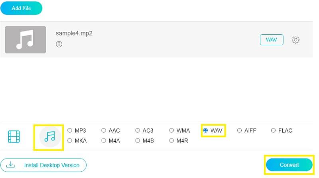Screen dimensions: 319x178
Task: Select the audio format music note icon
Action: (50, 136)
